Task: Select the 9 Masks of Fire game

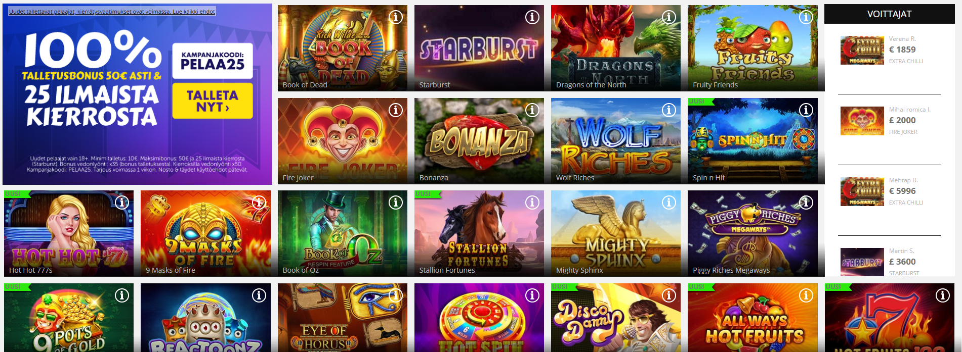Action: click(x=205, y=233)
